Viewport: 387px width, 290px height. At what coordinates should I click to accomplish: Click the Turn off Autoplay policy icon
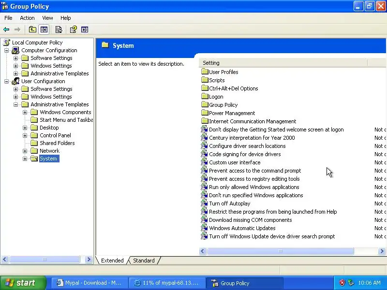(204, 203)
